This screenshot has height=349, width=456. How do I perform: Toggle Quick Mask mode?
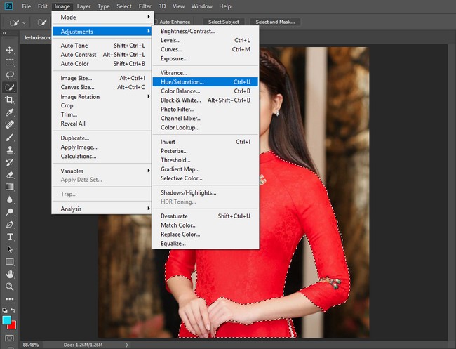click(10, 338)
